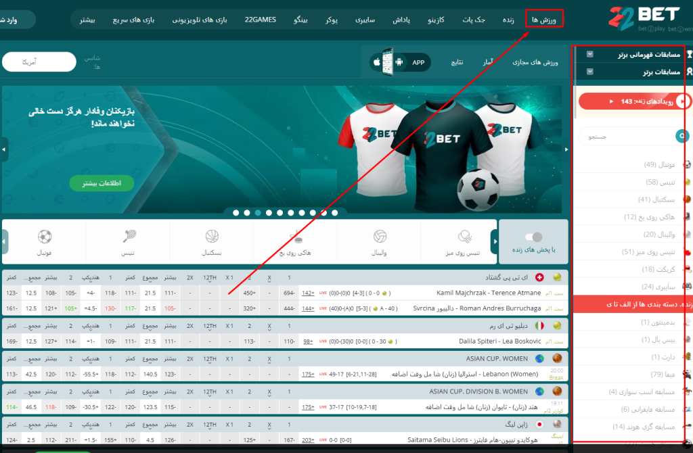Open ASIAN CUP. DIVISION B. WOMEN league
This screenshot has height=453, width=693.
478,391
